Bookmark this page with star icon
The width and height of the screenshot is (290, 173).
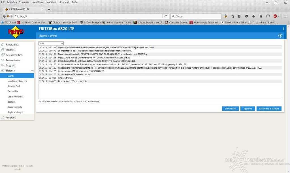coord(233,16)
